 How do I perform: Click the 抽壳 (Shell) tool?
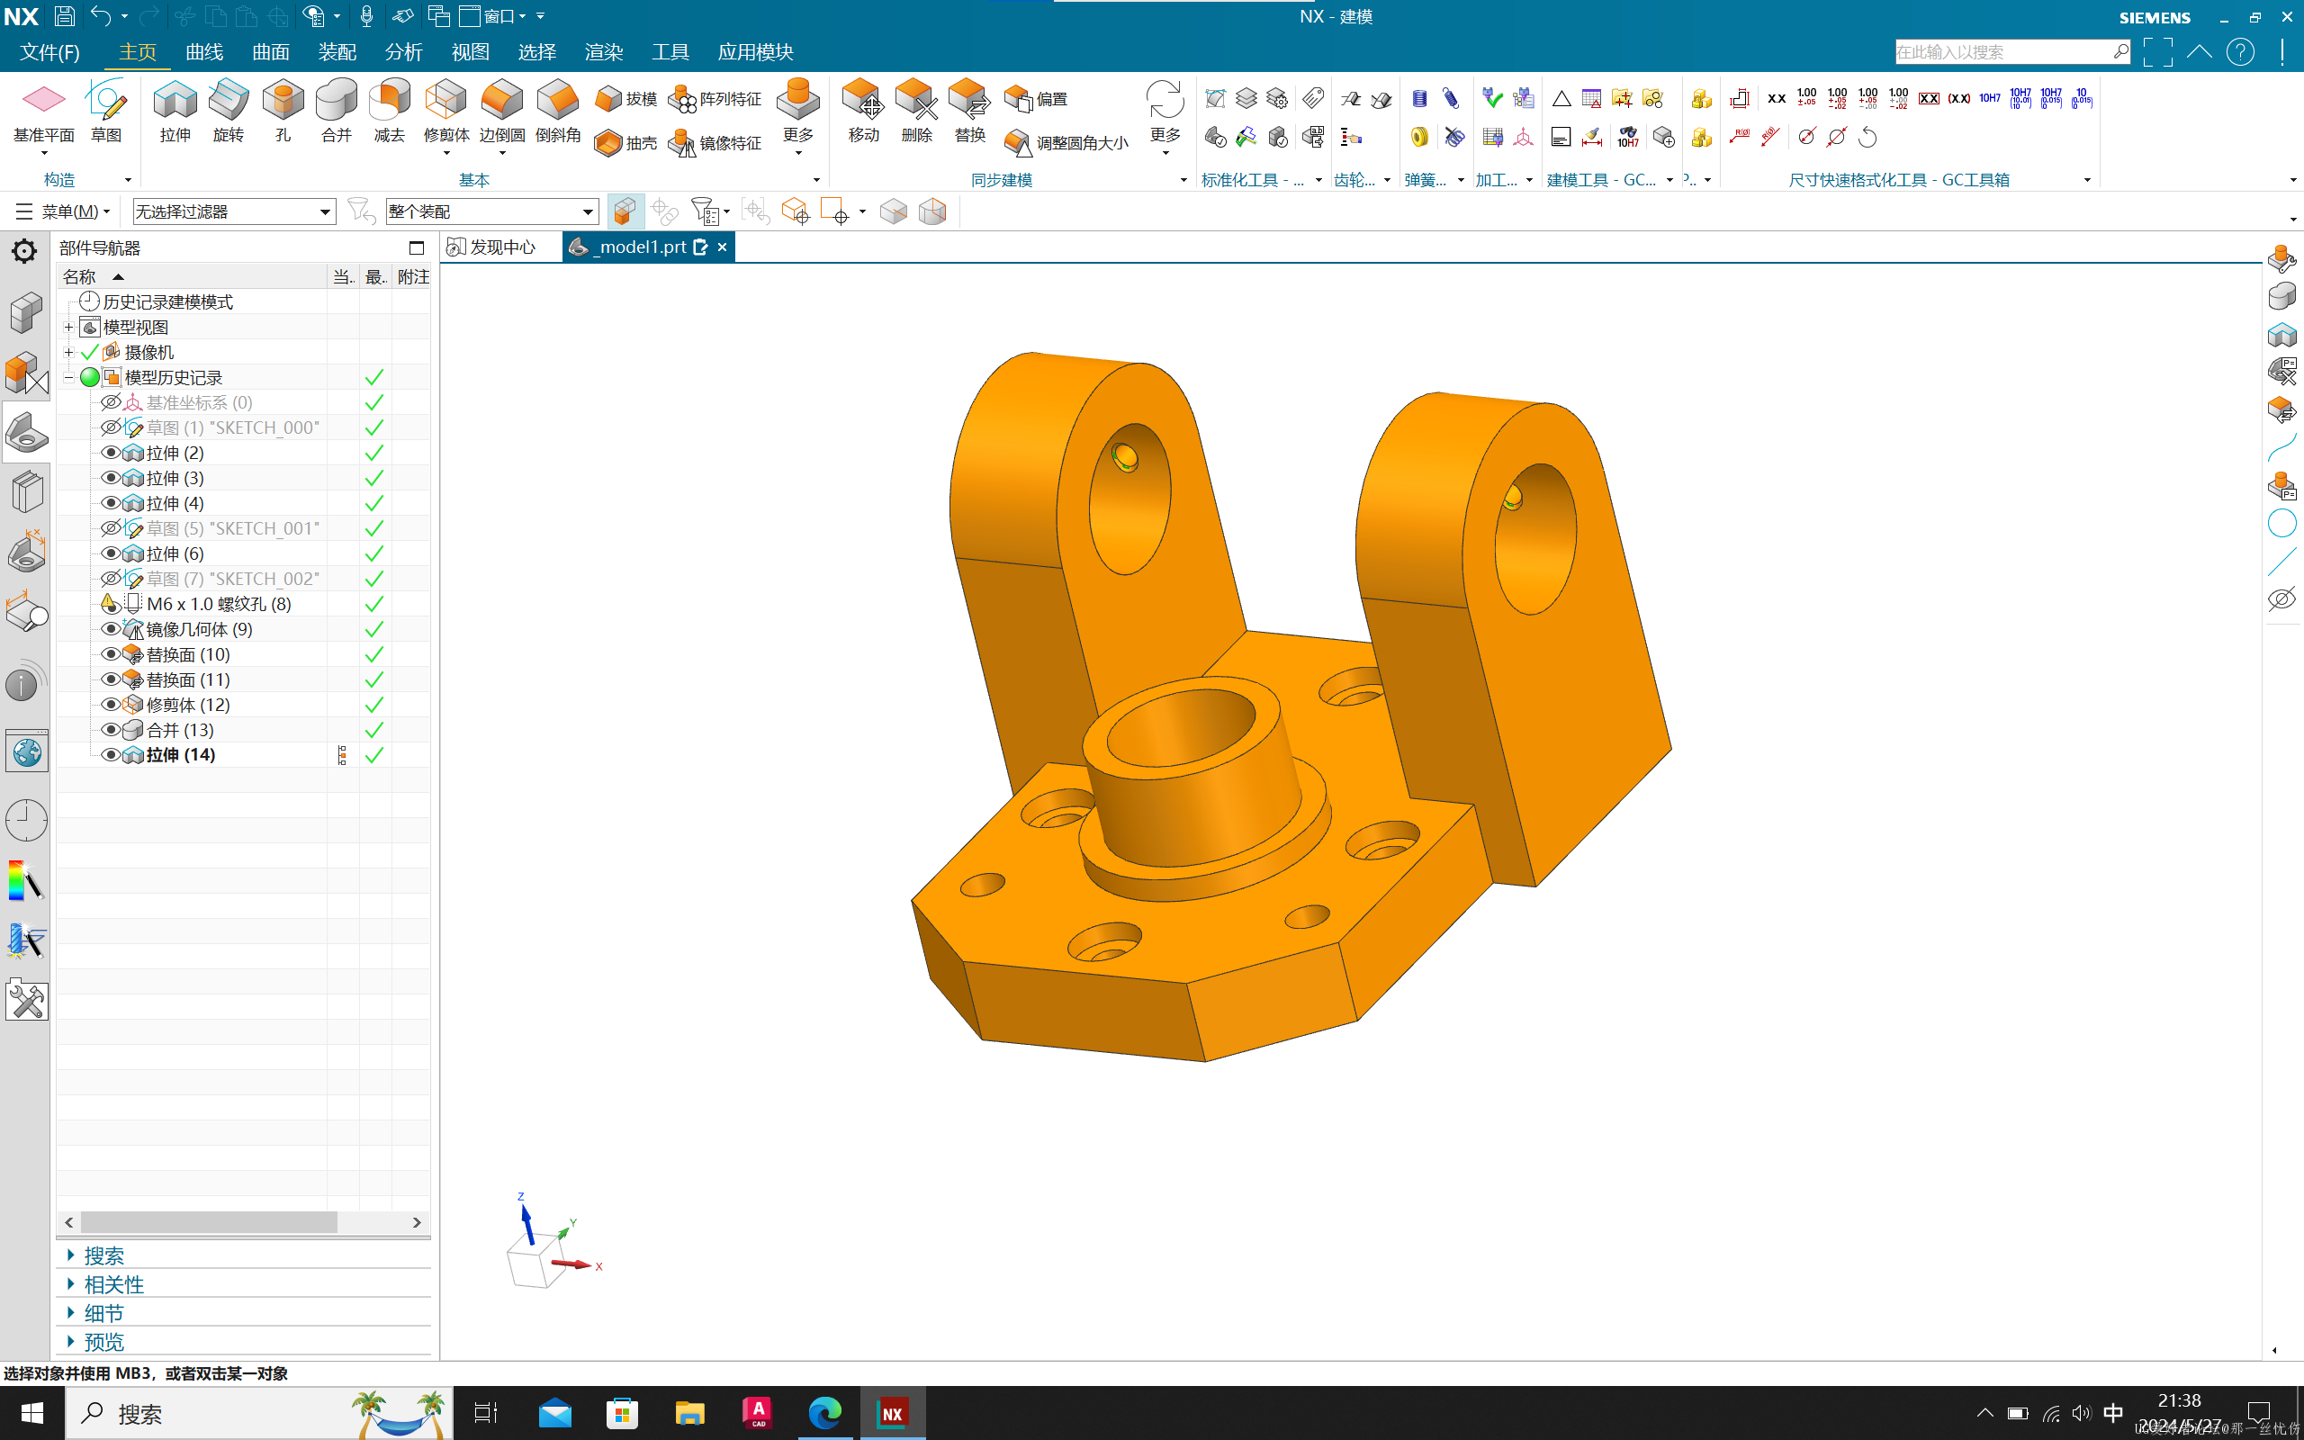625,143
